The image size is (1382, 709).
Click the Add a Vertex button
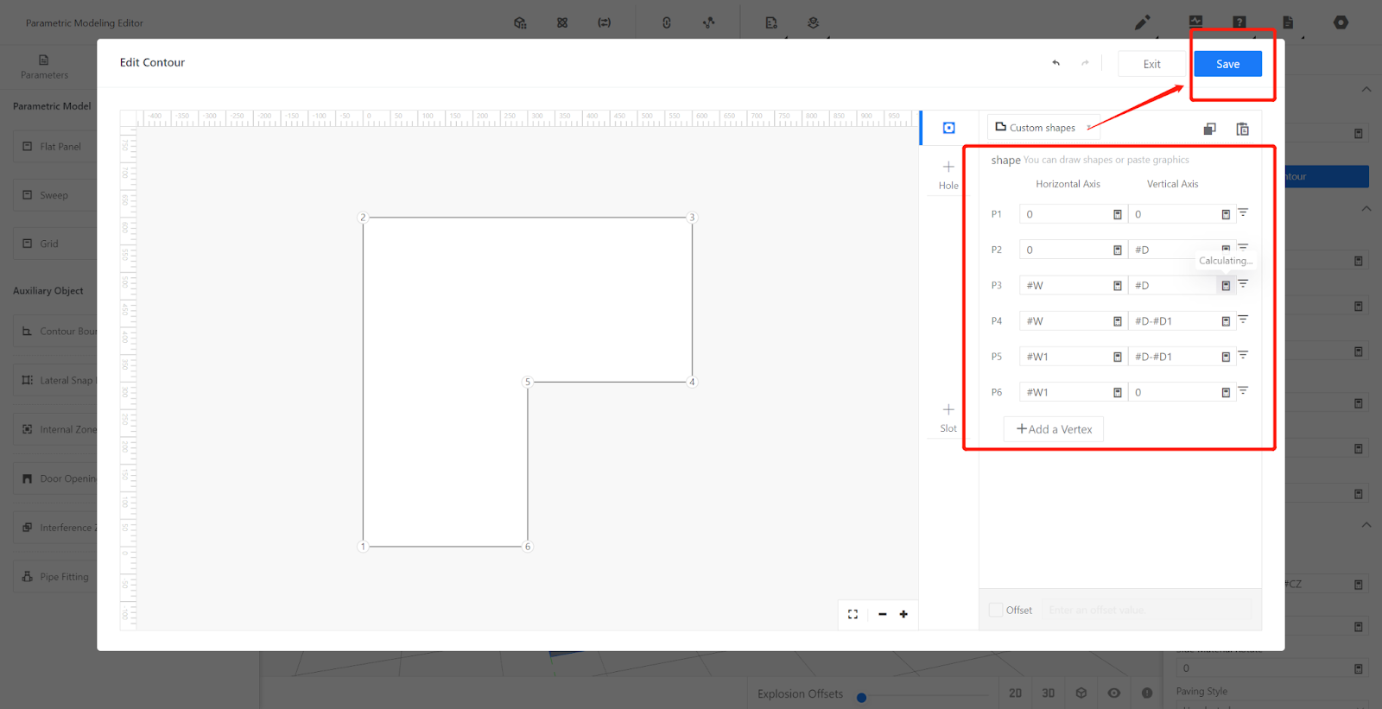[x=1054, y=429]
